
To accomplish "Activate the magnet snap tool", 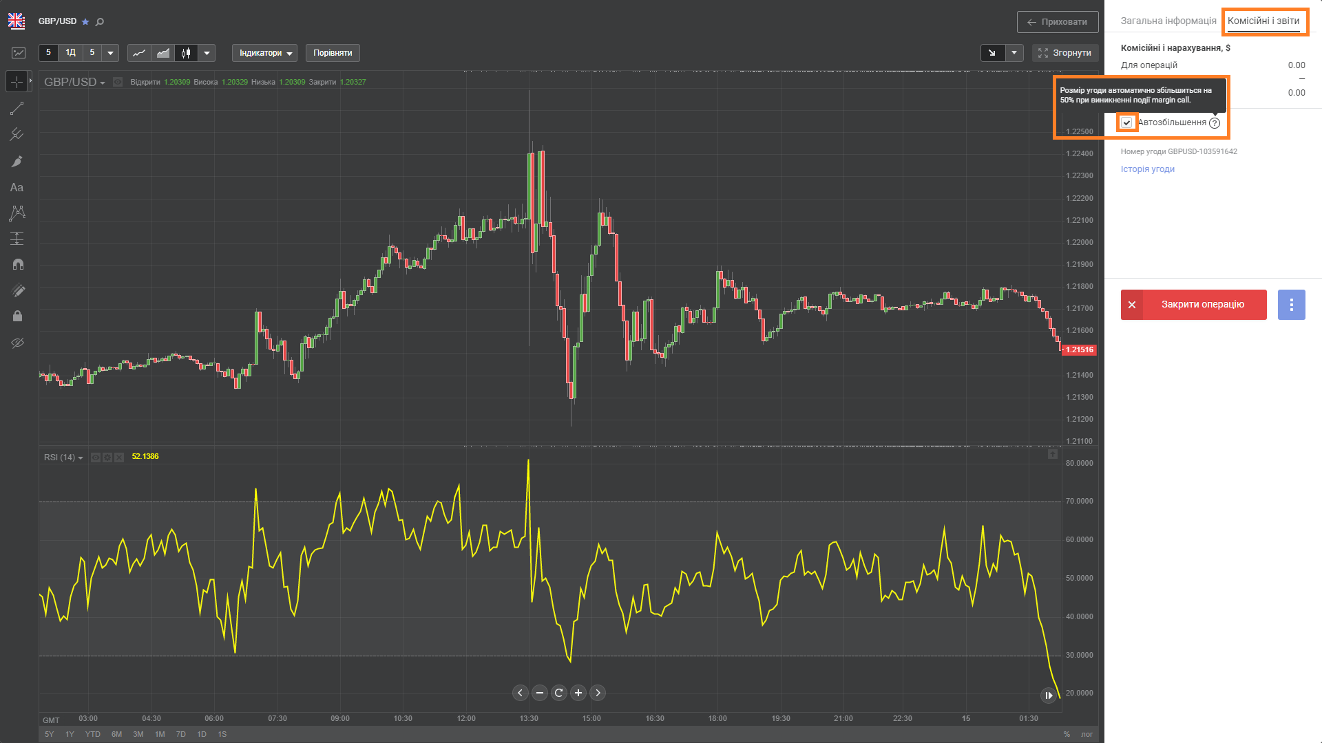I will (17, 264).
